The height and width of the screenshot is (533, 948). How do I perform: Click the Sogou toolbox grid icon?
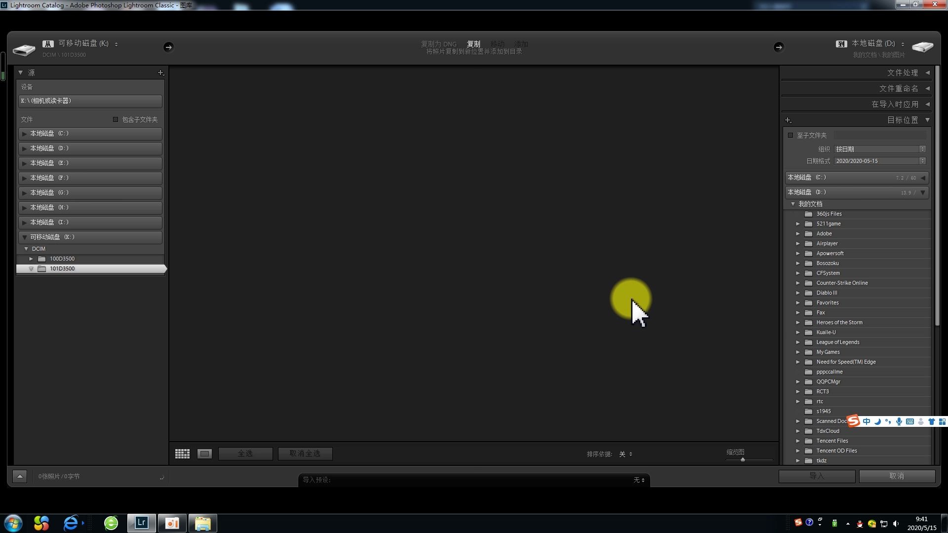point(942,421)
